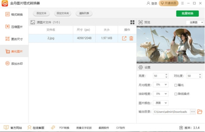Screen dimensions: 205x132
Task: Click the 添加文件夹 add folder button
Action: coord(63,13)
